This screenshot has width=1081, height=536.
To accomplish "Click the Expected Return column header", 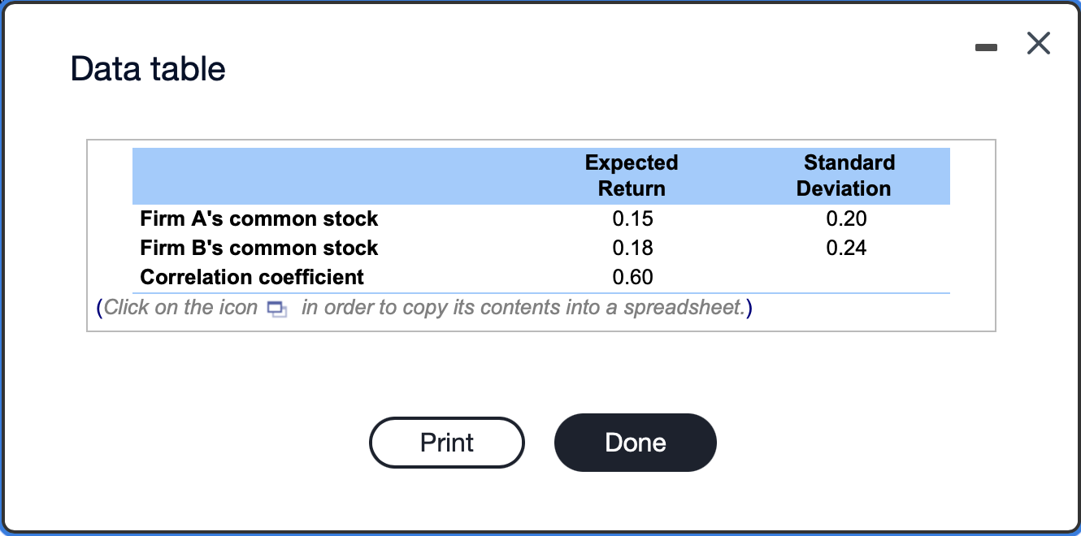I will click(631, 175).
